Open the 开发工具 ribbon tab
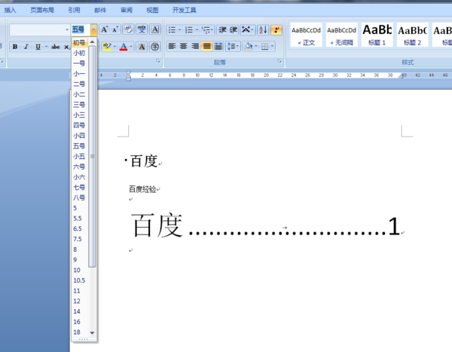Viewport: 452px width, 352px height. (x=185, y=10)
